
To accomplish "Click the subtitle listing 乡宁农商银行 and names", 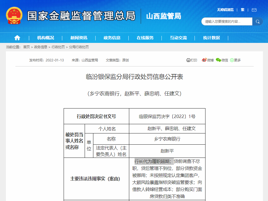I will [134, 94].
